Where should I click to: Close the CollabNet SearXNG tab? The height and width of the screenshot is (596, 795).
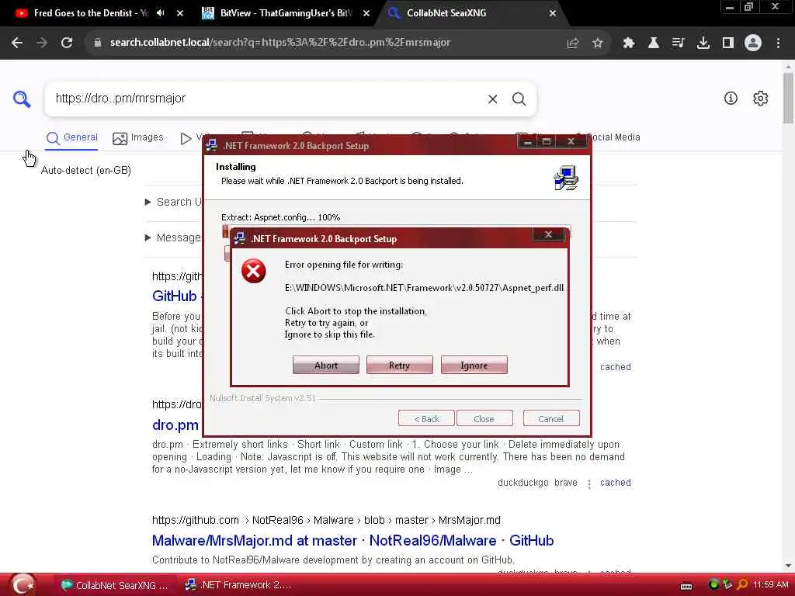(x=553, y=13)
